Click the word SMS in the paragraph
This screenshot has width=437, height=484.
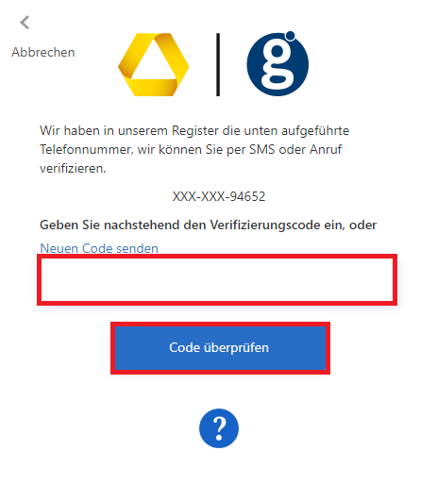click(x=262, y=149)
